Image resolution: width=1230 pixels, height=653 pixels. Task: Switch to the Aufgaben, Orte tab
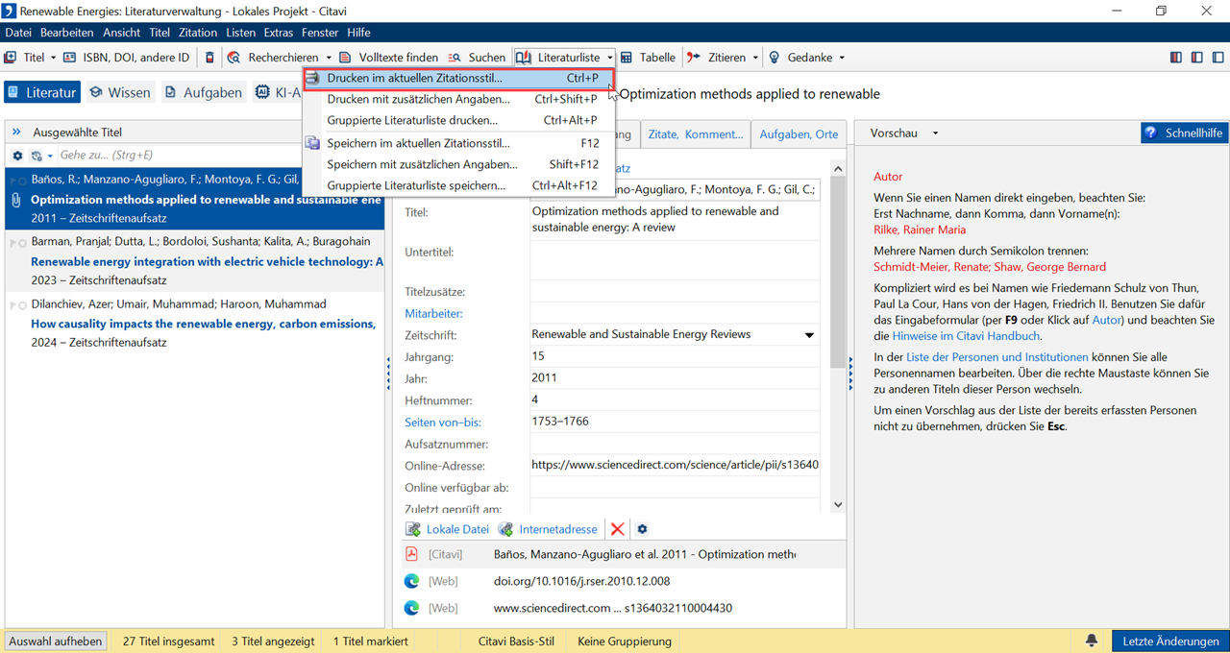click(798, 134)
